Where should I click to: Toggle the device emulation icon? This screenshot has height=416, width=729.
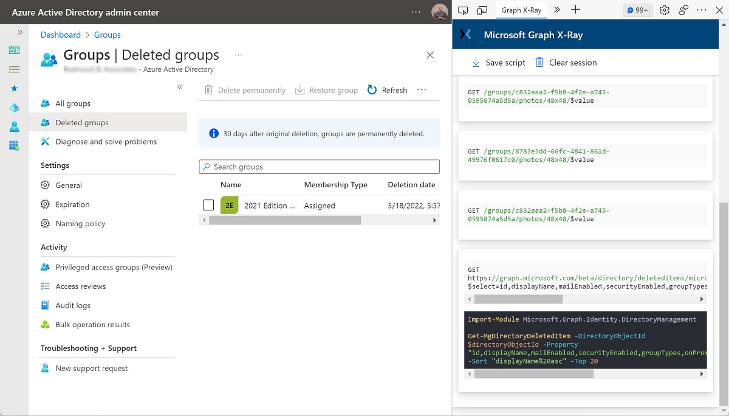[482, 10]
